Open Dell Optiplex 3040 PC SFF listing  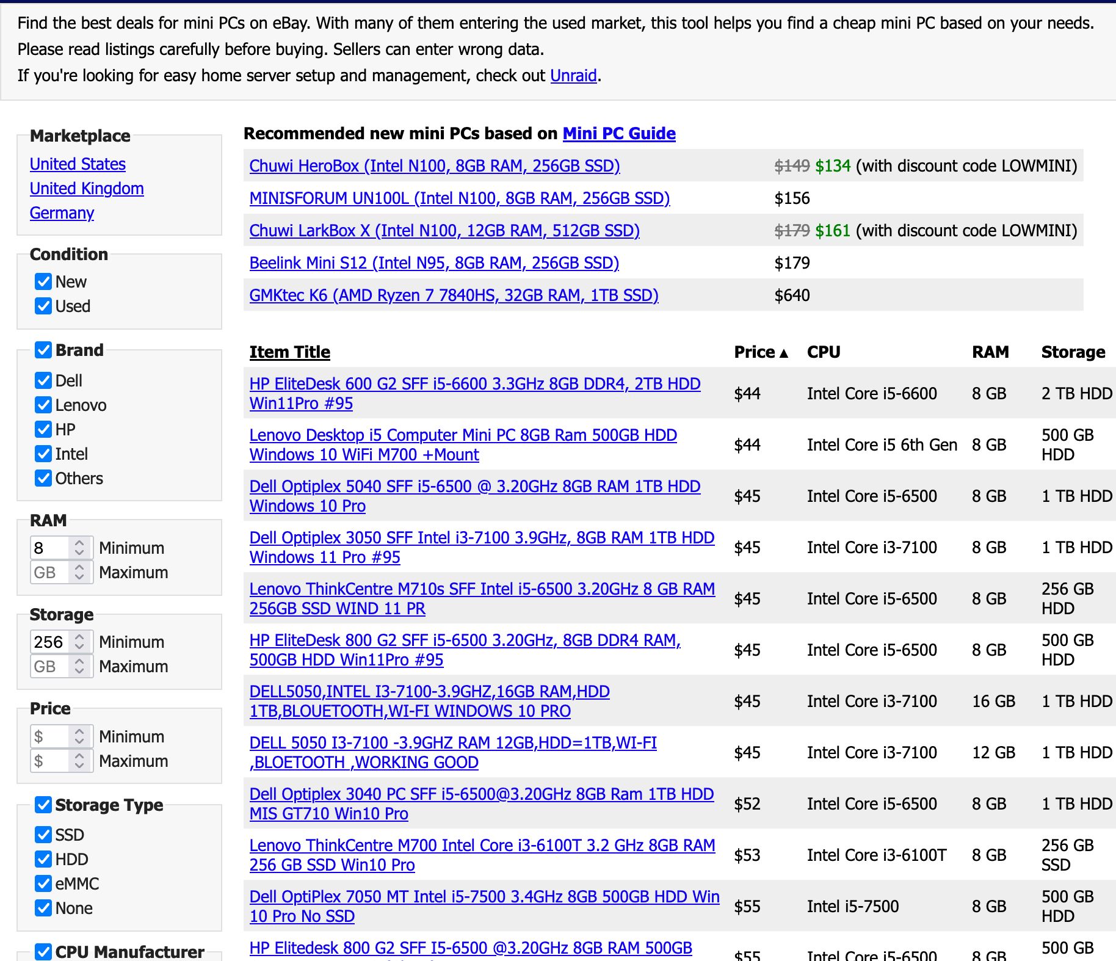click(482, 803)
